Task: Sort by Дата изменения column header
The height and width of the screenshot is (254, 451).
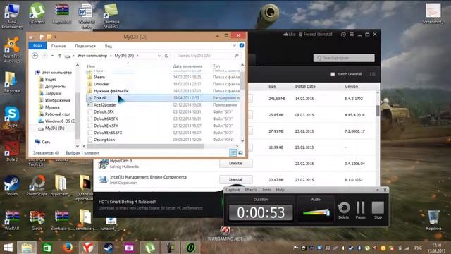Action: [187, 66]
